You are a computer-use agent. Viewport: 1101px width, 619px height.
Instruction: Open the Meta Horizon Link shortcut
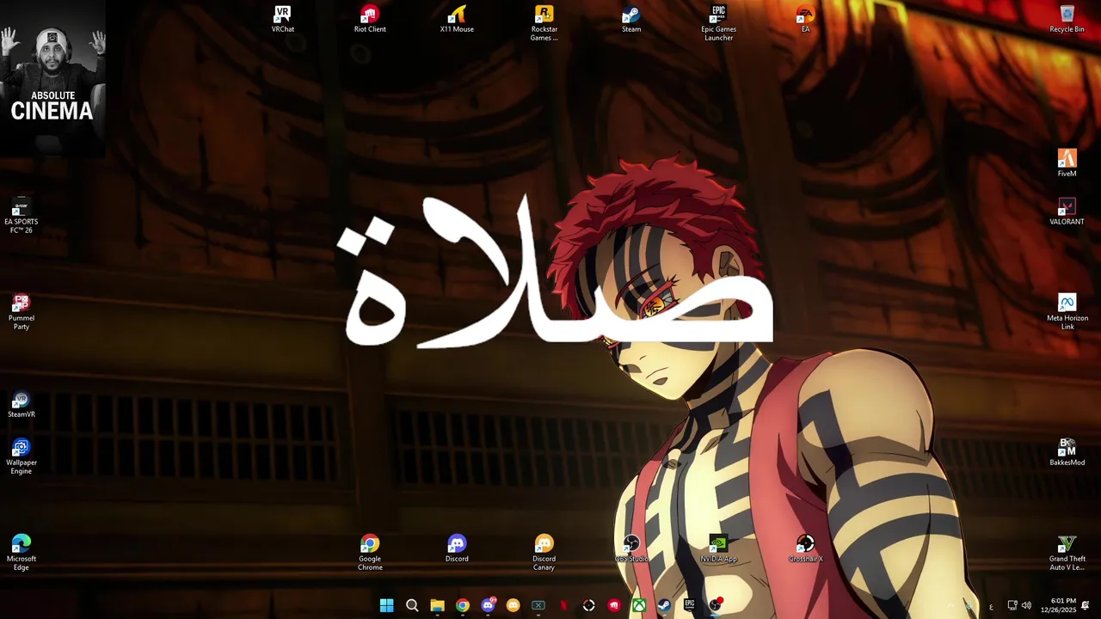point(1067,312)
